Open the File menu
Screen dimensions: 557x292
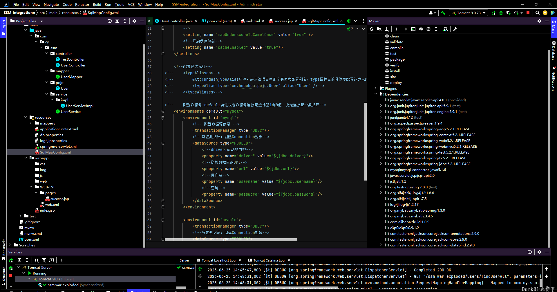point(16,4)
